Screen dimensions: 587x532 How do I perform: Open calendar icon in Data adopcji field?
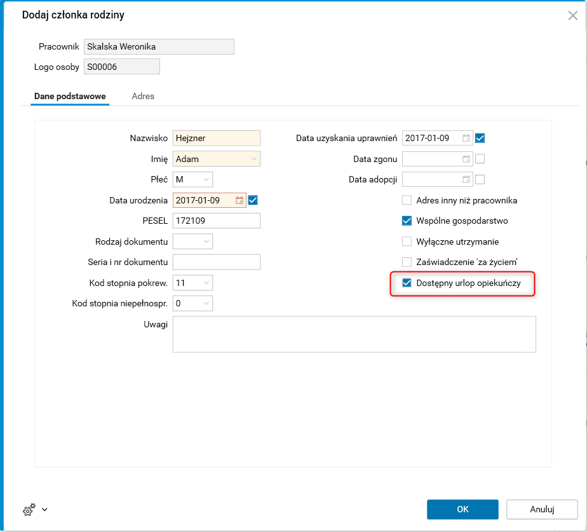tap(466, 179)
